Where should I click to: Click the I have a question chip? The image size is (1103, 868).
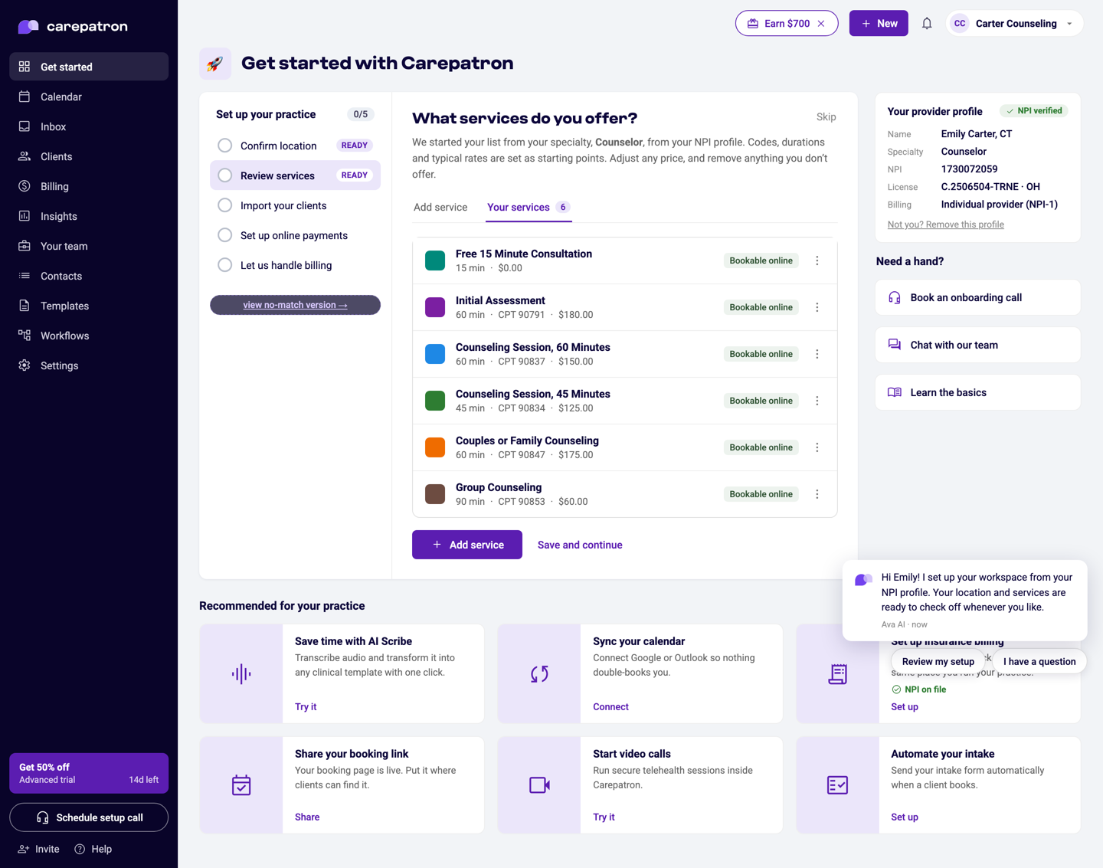(x=1039, y=661)
